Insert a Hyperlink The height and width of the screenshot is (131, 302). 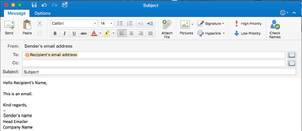[211, 33]
